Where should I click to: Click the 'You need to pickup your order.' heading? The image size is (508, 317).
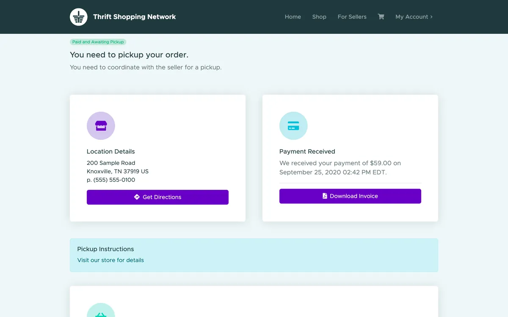[x=129, y=55]
